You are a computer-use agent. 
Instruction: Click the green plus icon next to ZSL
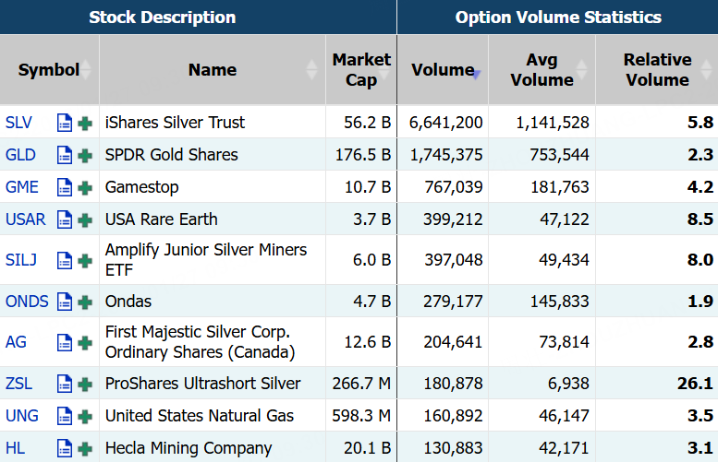(85, 384)
